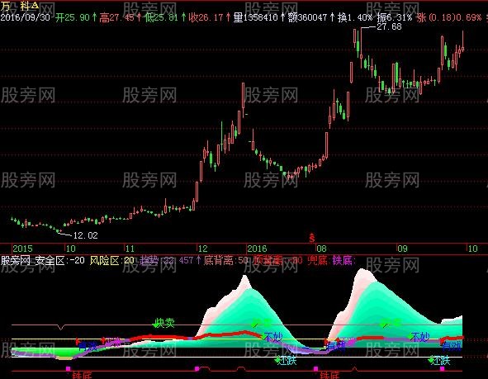Viewport: 488px width, 379px height.
Task: Select the stock name 万 科A title
Action: [20, 6]
